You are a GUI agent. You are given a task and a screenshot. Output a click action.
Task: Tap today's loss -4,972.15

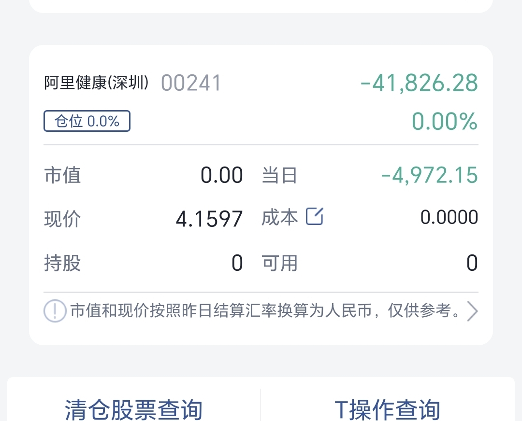(x=430, y=175)
